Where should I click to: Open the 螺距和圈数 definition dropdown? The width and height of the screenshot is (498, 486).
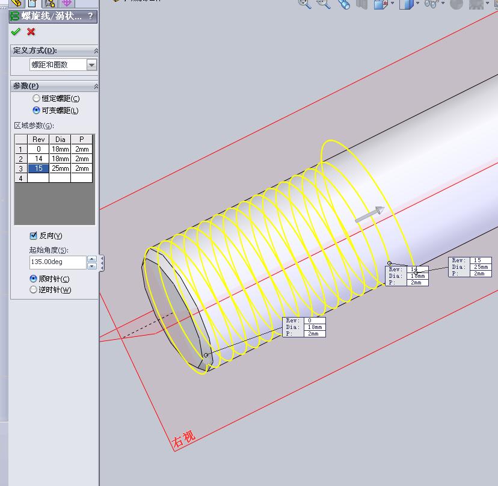(91, 65)
